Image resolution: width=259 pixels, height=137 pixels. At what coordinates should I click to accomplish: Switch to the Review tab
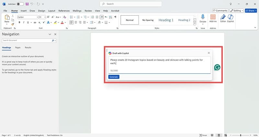tap(88, 11)
